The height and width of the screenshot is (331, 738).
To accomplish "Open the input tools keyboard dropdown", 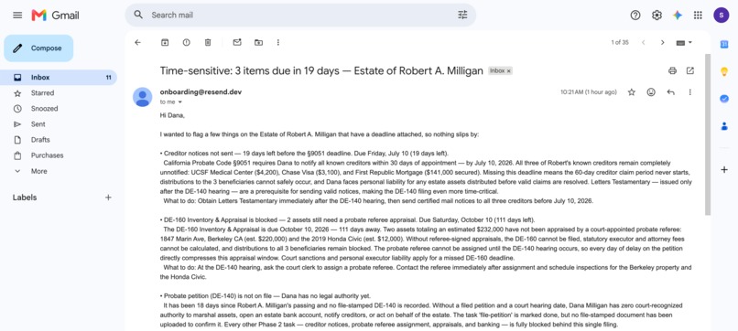I will (x=684, y=42).
